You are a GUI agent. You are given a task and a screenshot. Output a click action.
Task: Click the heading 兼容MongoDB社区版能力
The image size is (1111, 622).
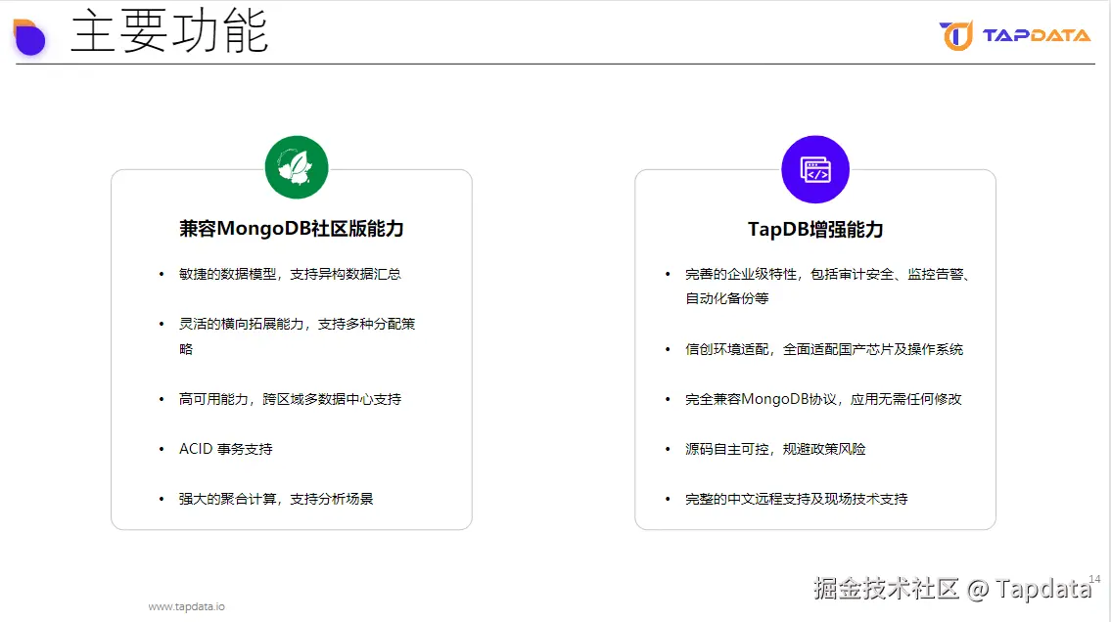pyautogui.click(x=292, y=229)
